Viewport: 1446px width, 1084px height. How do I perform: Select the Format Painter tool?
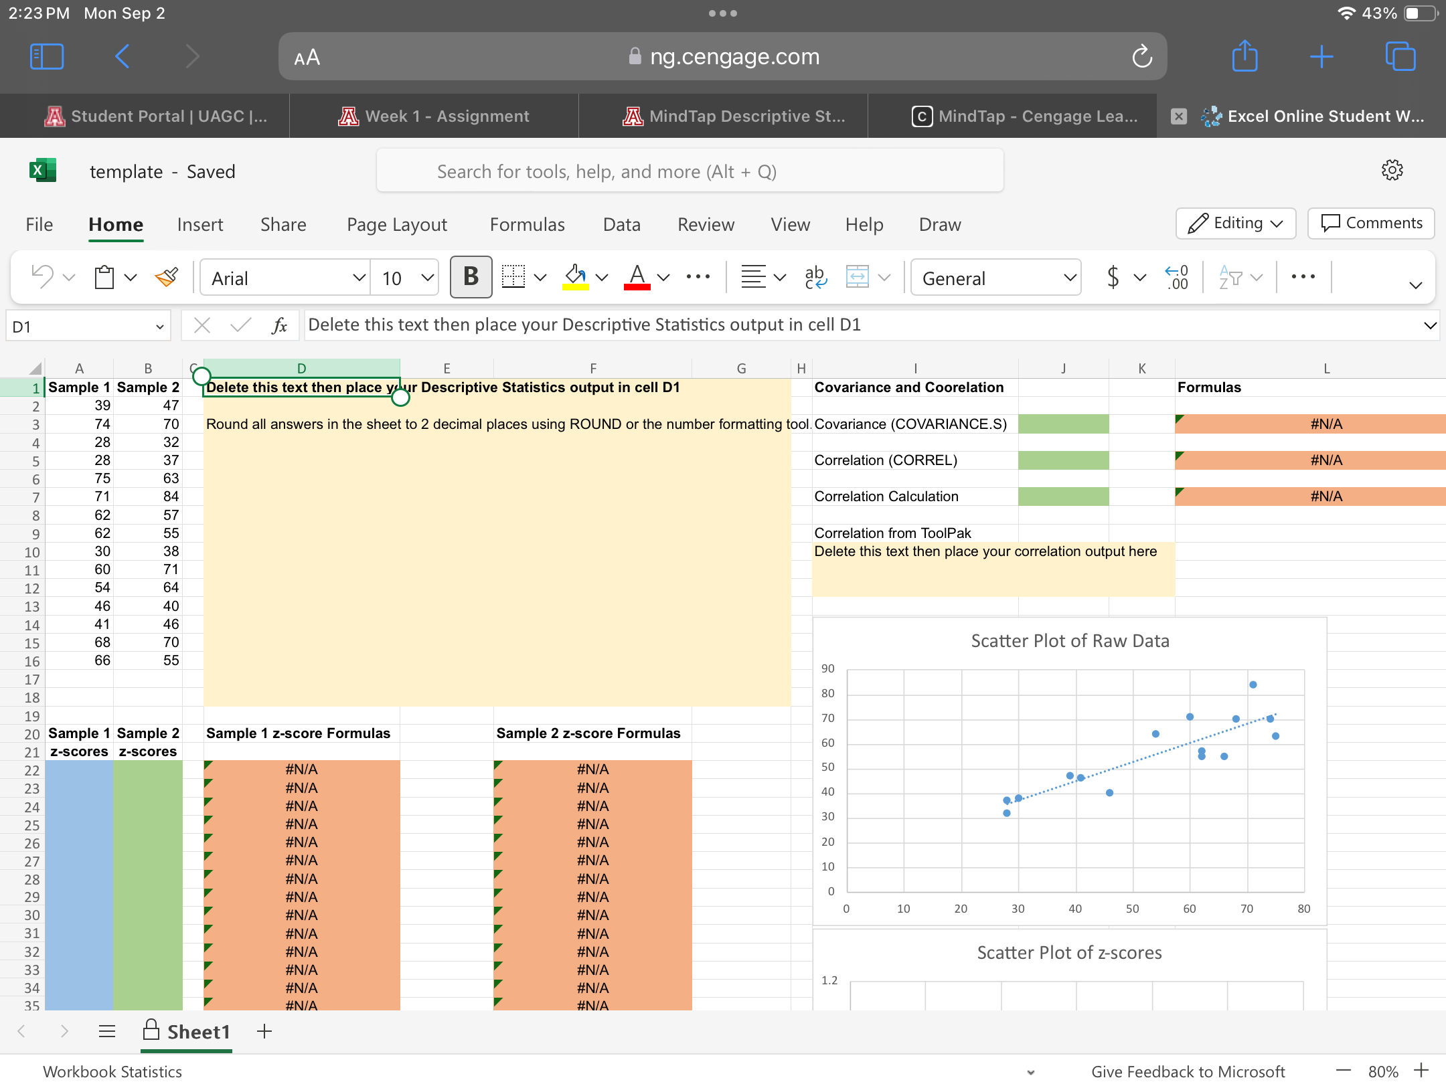165,276
